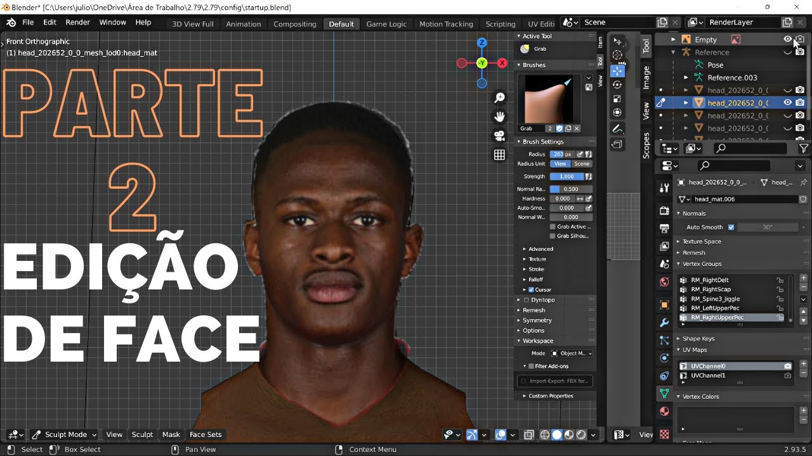
Task: Click the red X axis on navigation gizmo
Action: click(x=502, y=63)
